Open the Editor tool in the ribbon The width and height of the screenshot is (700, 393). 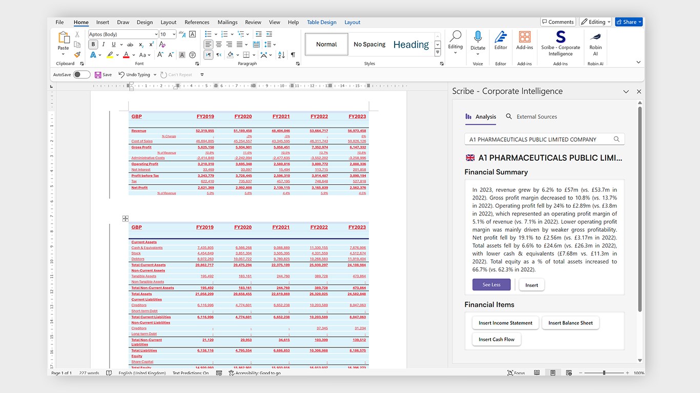tap(501, 40)
